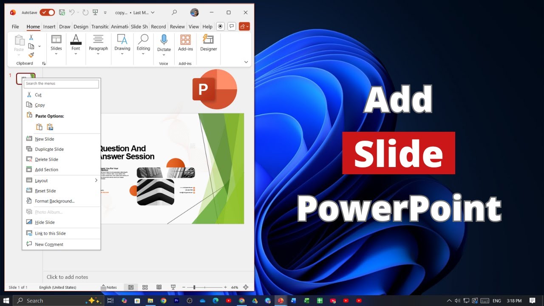Image resolution: width=544 pixels, height=306 pixels.
Task: Select Delete Slide in context menu
Action: coord(61,159)
